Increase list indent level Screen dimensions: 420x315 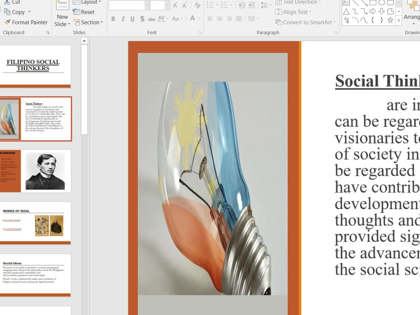point(252,5)
